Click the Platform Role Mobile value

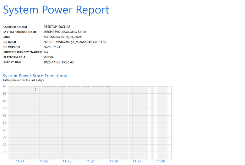[x=48, y=57]
